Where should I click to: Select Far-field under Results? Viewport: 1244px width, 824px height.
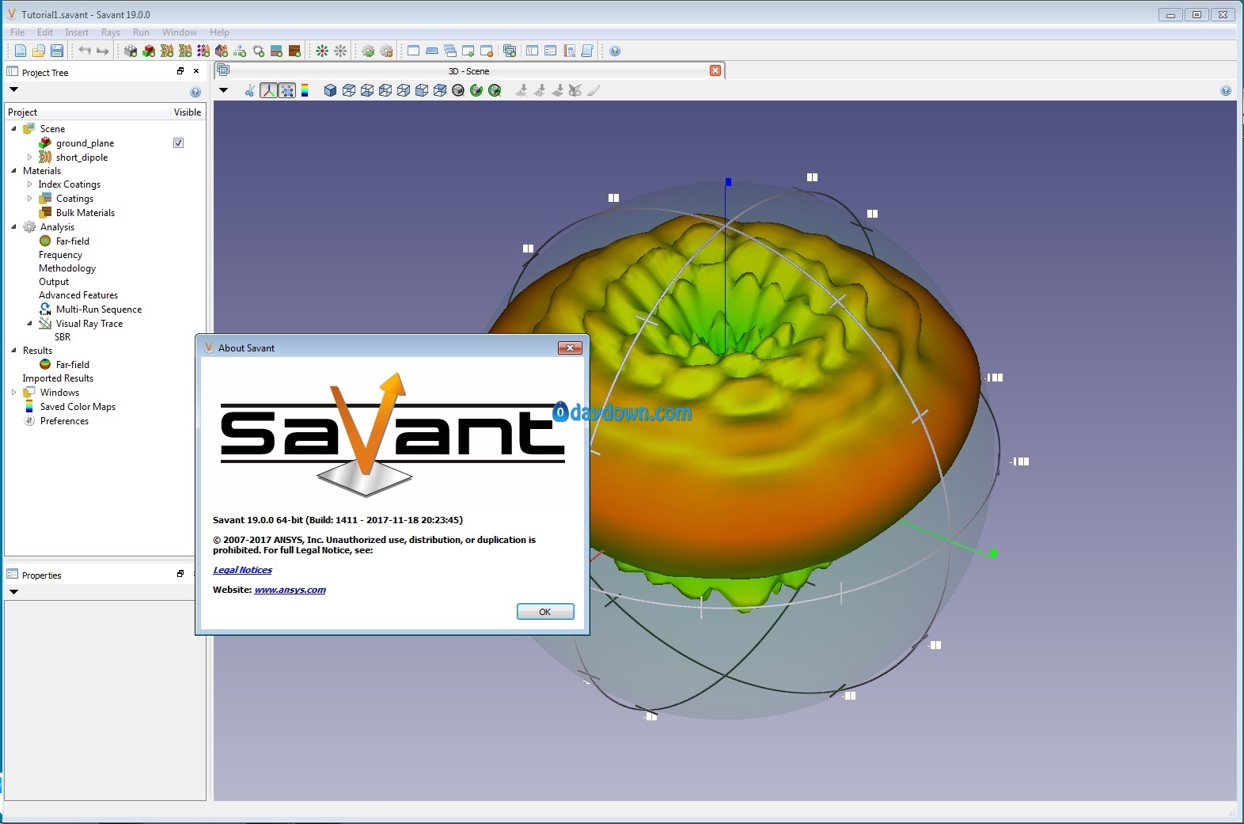click(73, 365)
